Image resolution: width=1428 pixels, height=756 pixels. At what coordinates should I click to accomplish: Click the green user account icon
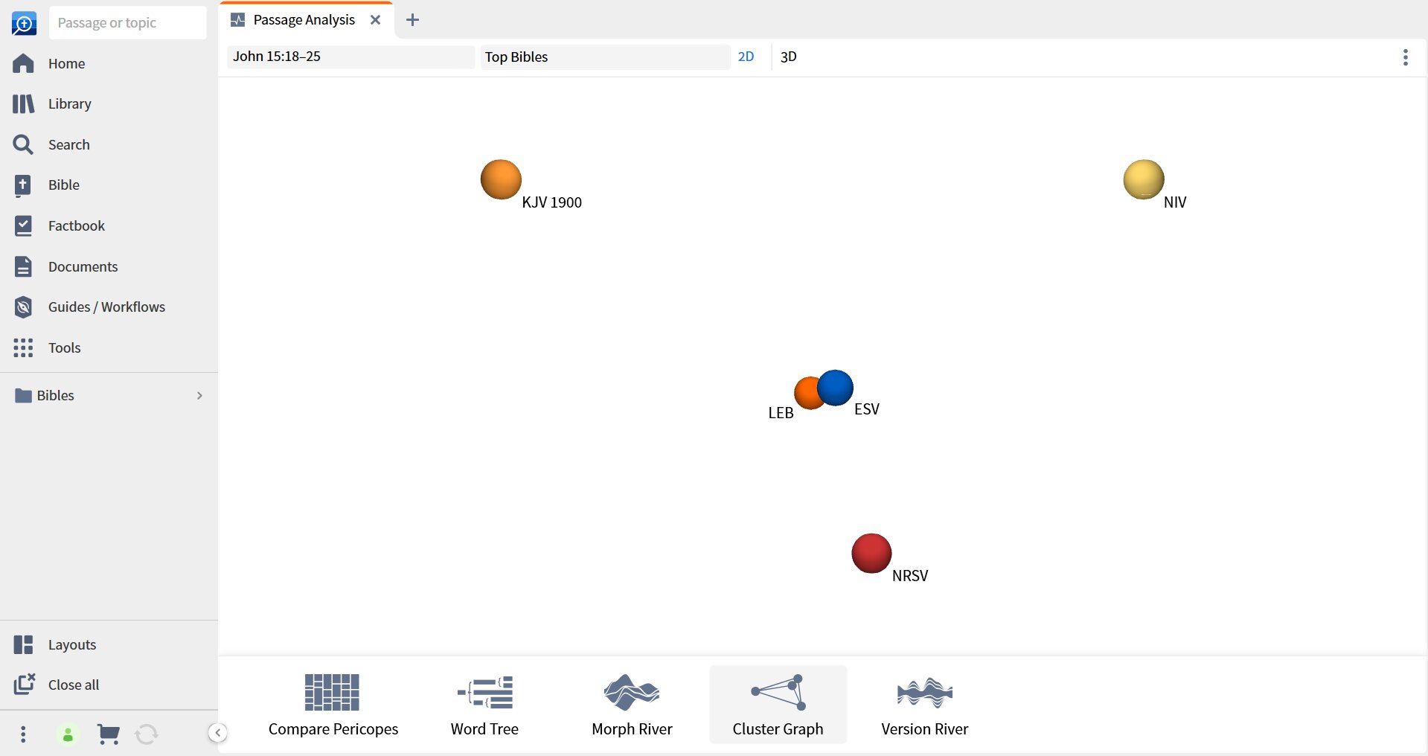click(68, 735)
